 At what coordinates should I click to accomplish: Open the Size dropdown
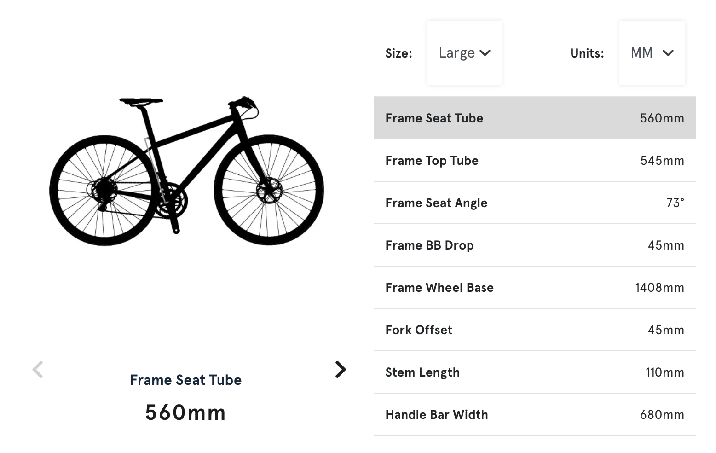[464, 52]
